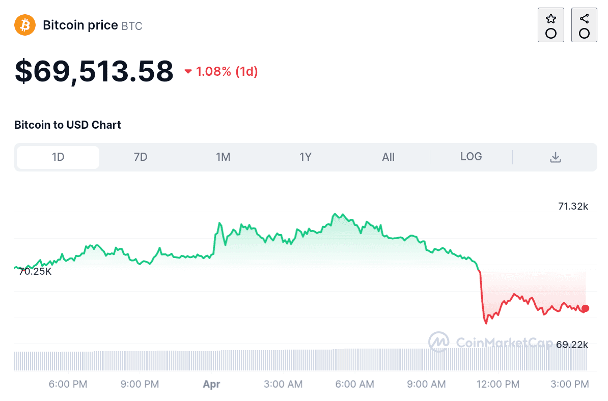608x401 pixels.
Task: Select the All time range
Action: [388, 157]
